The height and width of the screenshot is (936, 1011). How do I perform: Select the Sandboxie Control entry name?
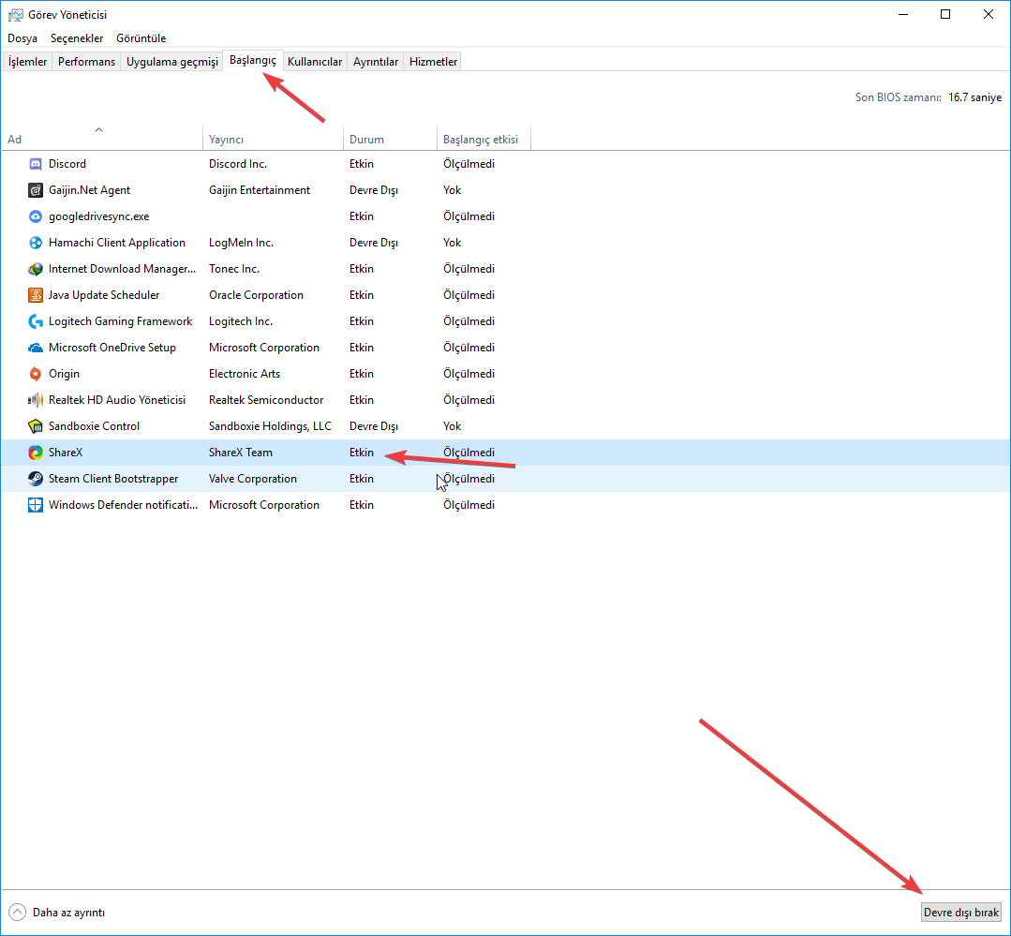point(94,426)
